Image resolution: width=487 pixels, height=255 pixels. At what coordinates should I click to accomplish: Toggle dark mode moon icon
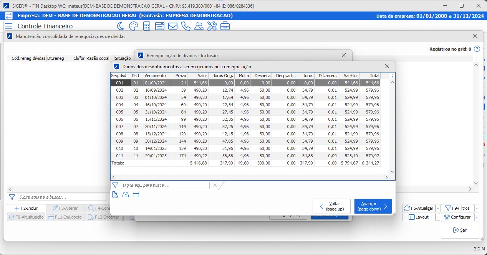(x=121, y=26)
